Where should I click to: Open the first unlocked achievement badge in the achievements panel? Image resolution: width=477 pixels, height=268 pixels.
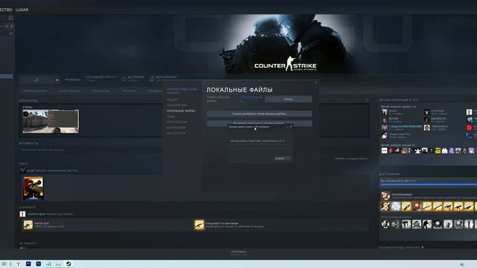click(x=385, y=207)
